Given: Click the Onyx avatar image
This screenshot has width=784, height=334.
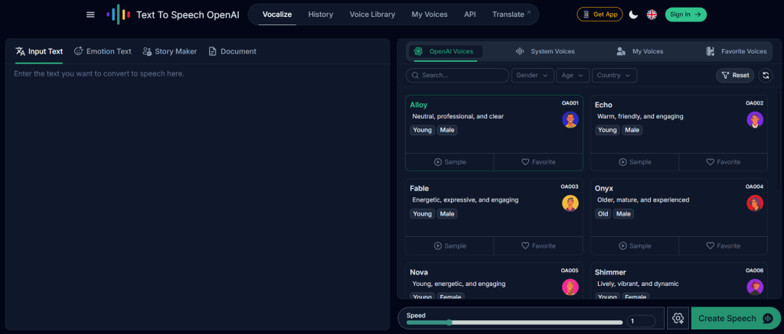Looking at the screenshot, I should pyautogui.click(x=755, y=203).
